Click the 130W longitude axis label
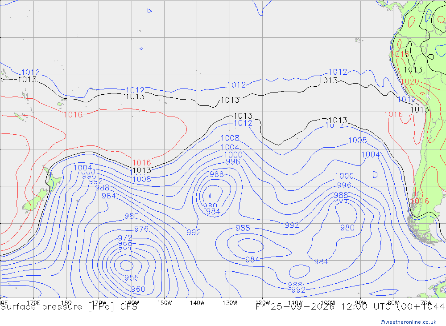This screenshot has height=326, width=446. click(x=230, y=303)
